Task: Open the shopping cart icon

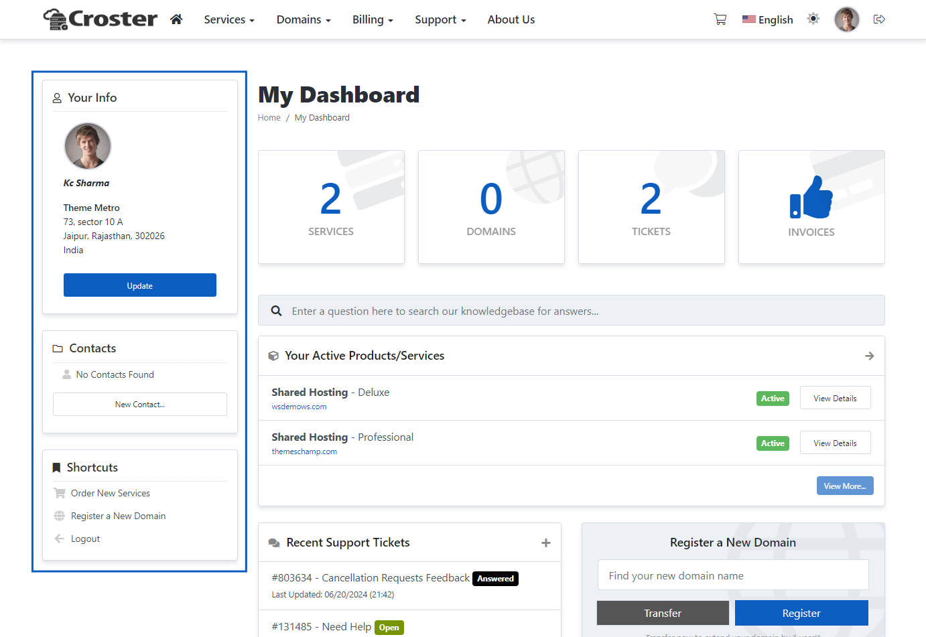Action: [x=720, y=19]
